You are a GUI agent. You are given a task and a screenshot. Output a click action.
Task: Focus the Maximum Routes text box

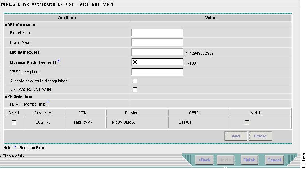click(157, 52)
